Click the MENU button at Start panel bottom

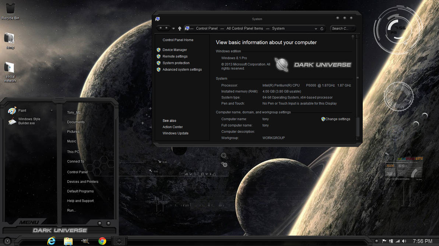[x=29, y=222]
